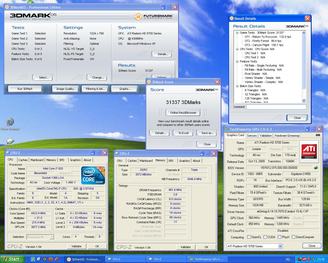
Task: Click the 3DMark05 main window title icon
Action: click(x=7, y=7)
